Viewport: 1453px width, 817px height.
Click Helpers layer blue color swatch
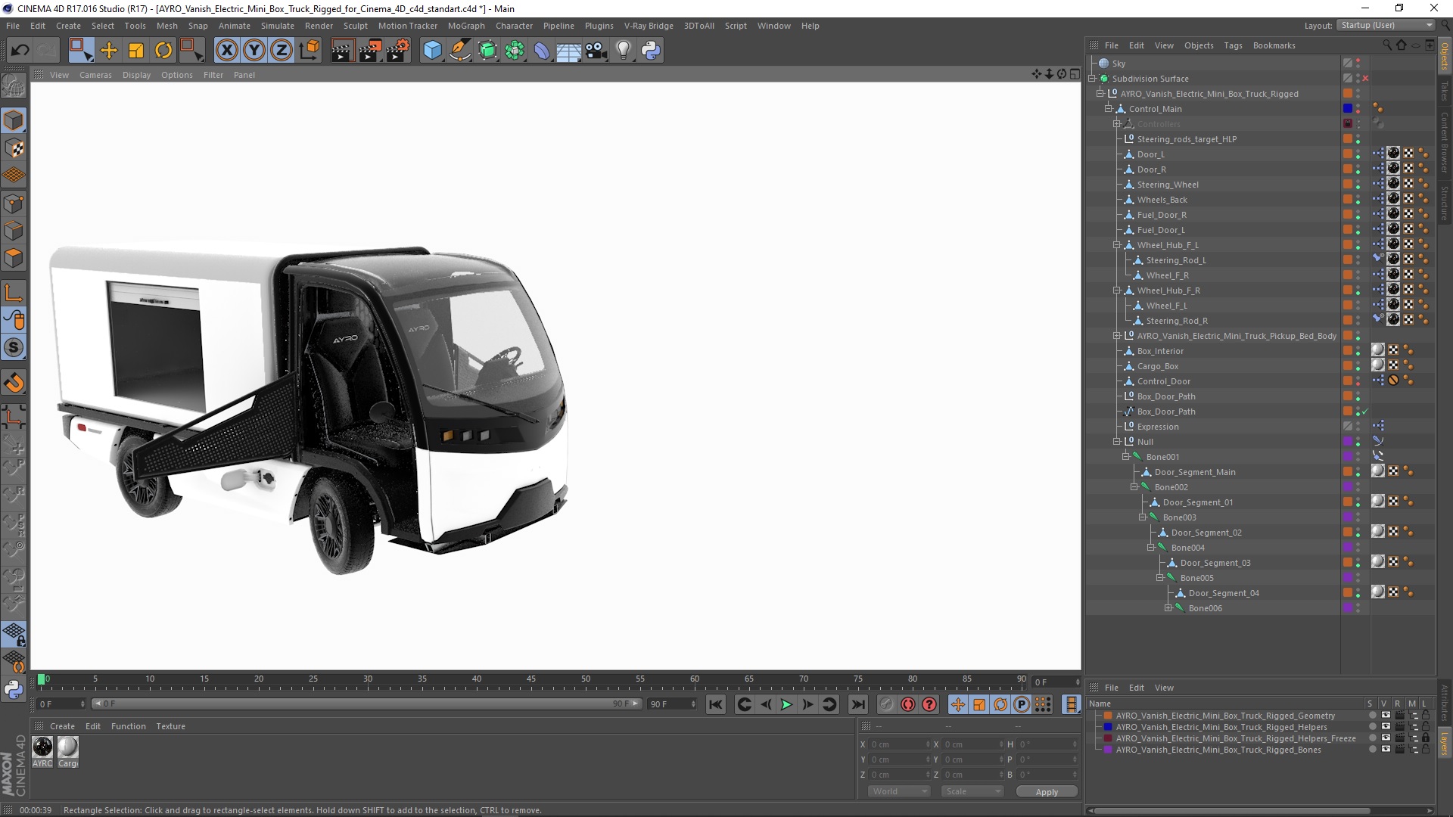coord(1107,727)
